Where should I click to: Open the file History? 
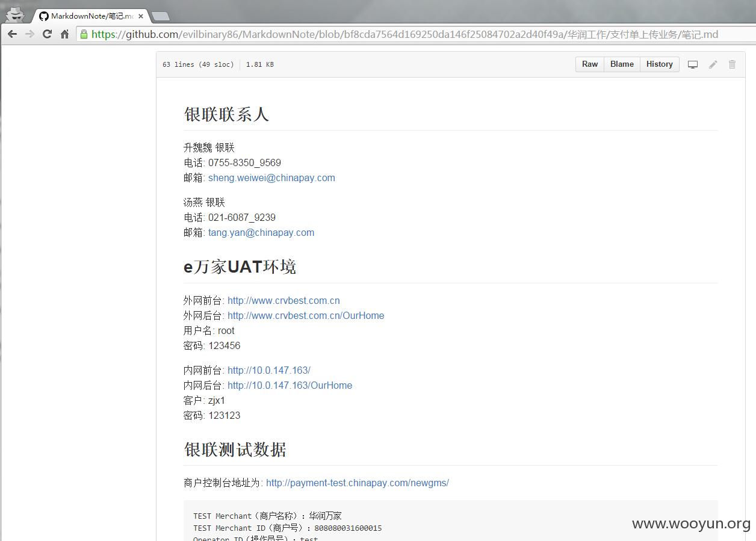point(660,64)
